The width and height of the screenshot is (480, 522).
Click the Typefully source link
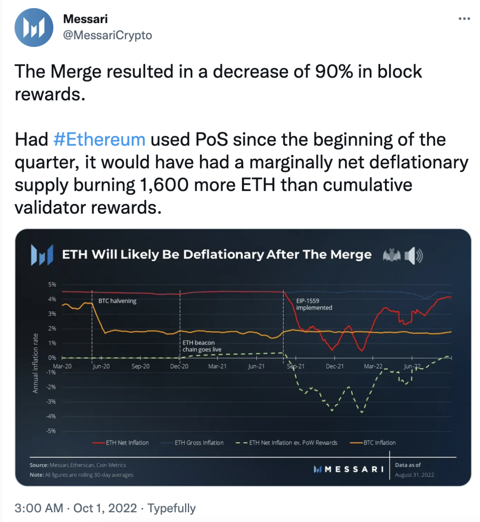coord(172,508)
